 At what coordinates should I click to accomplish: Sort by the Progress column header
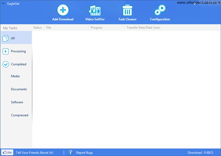[x=106, y=28]
